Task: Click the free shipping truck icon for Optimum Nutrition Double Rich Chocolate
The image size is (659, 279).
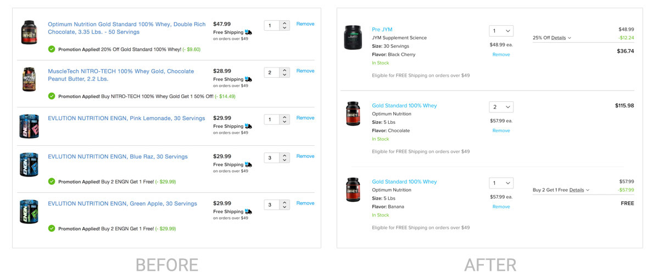Action: pos(248,32)
